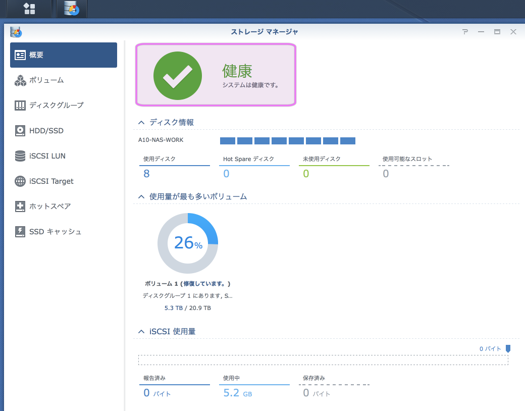Maximize the ストレージ マネージャ window
Image resolution: width=525 pixels, height=411 pixels.
pyautogui.click(x=497, y=32)
